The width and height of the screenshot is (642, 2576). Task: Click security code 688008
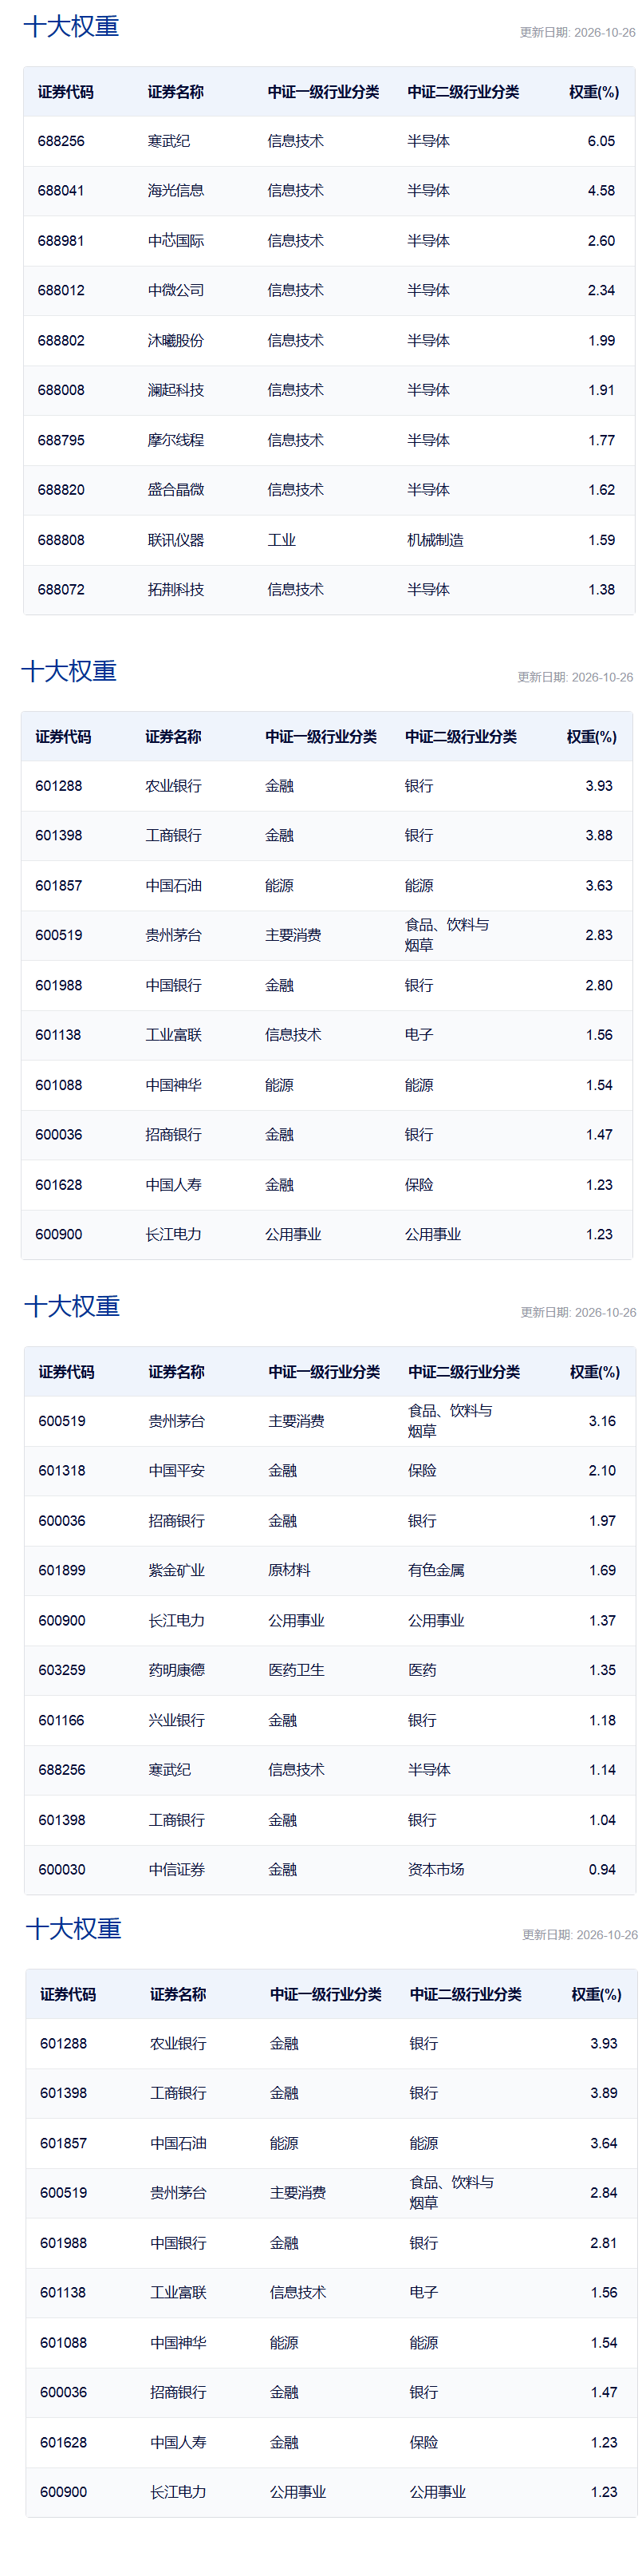pos(61,391)
